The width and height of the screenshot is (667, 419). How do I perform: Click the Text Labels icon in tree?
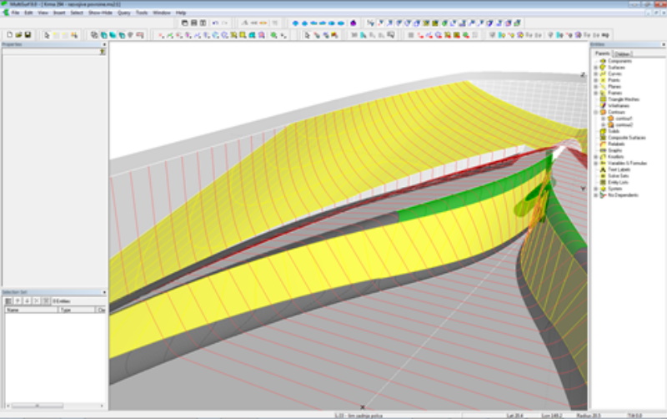pyautogui.click(x=601, y=169)
